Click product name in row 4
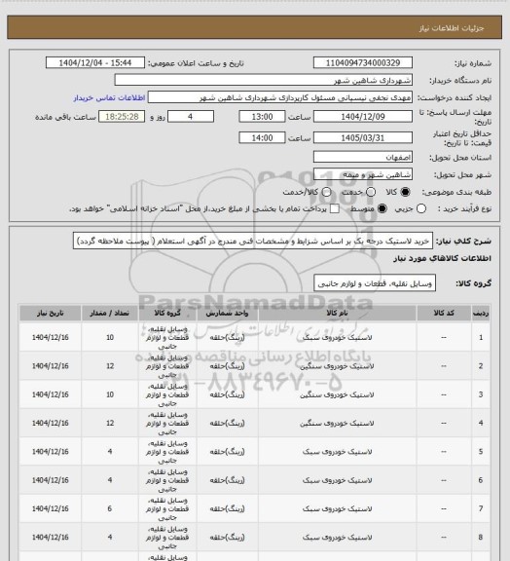 tap(337, 424)
